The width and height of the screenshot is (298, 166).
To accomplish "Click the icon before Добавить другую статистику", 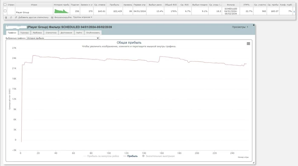I will coord(16,17).
